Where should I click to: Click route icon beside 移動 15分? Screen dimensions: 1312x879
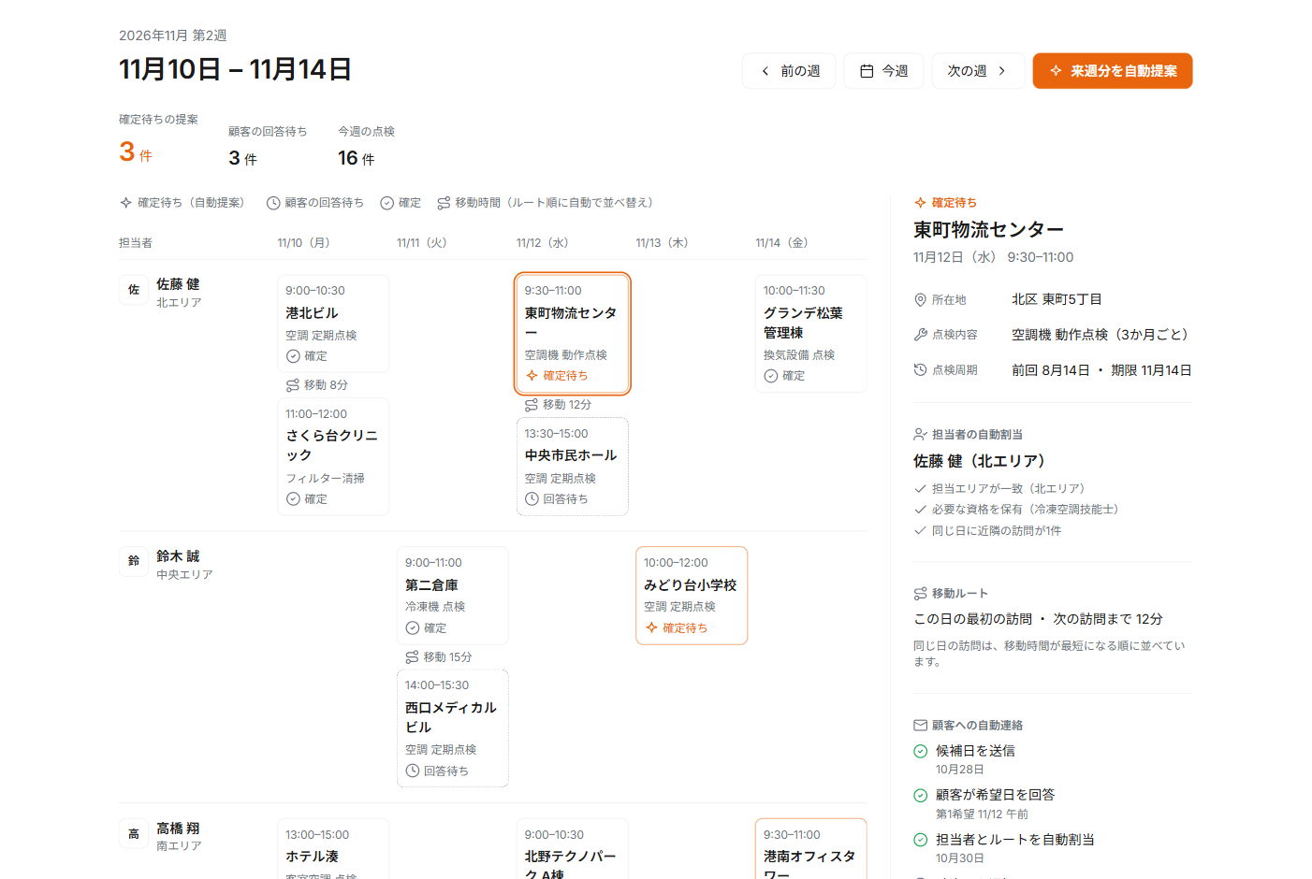(412, 657)
